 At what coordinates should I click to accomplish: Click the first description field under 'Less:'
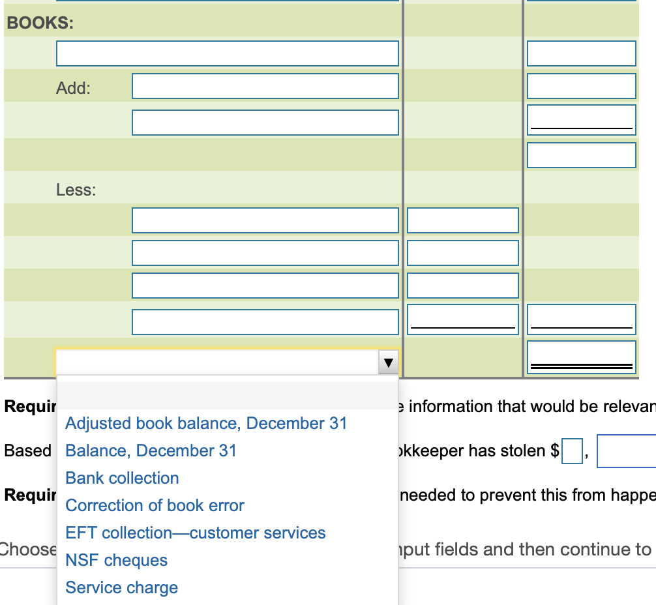265,220
